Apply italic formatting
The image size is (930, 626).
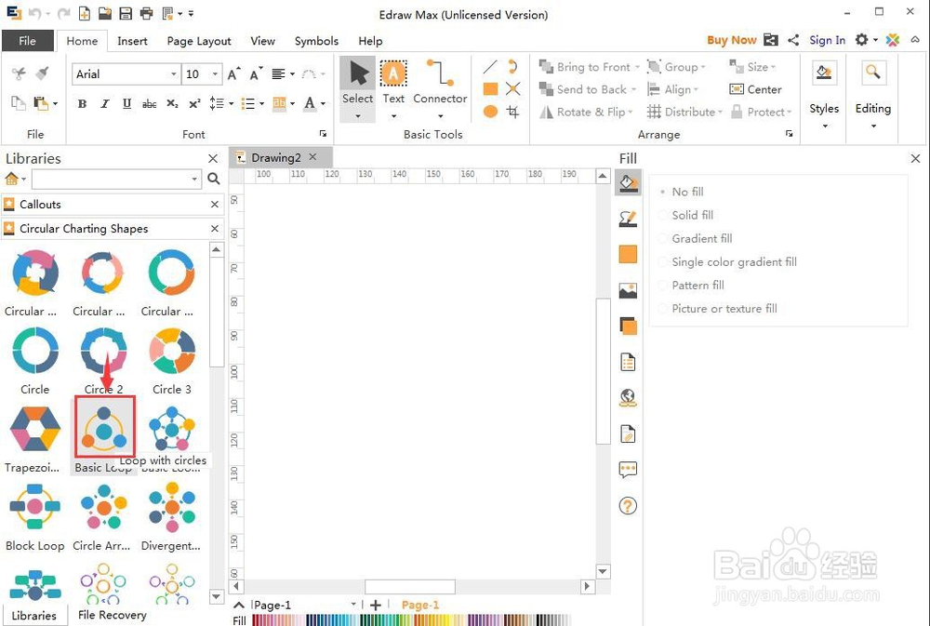[105, 104]
